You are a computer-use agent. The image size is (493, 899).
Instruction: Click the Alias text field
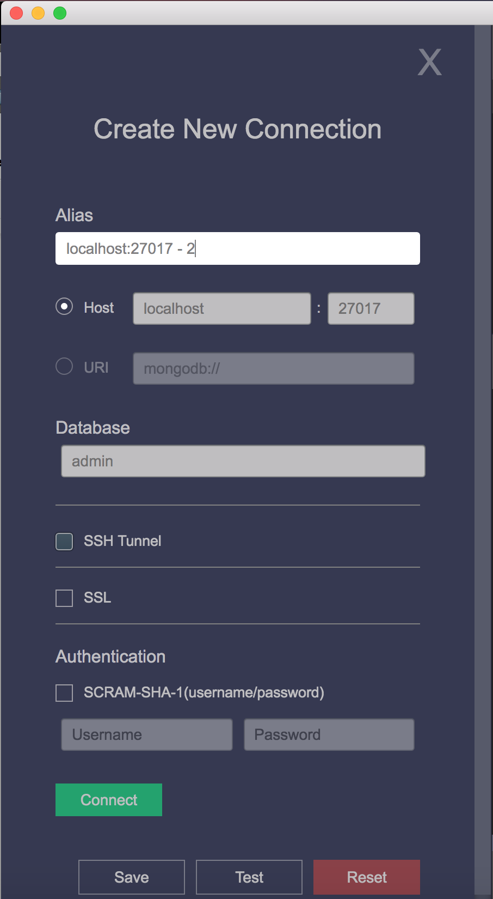(x=237, y=248)
